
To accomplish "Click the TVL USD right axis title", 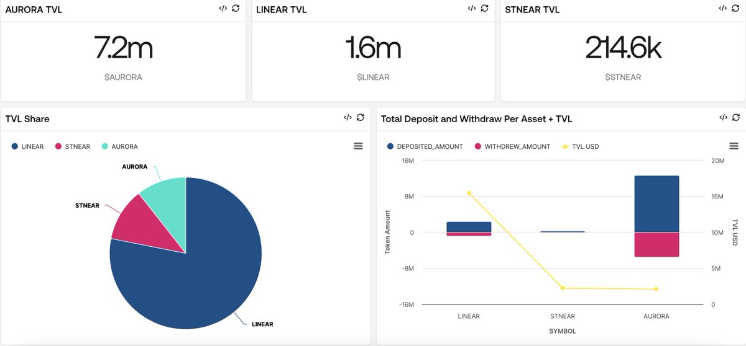I will click(x=735, y=233).
